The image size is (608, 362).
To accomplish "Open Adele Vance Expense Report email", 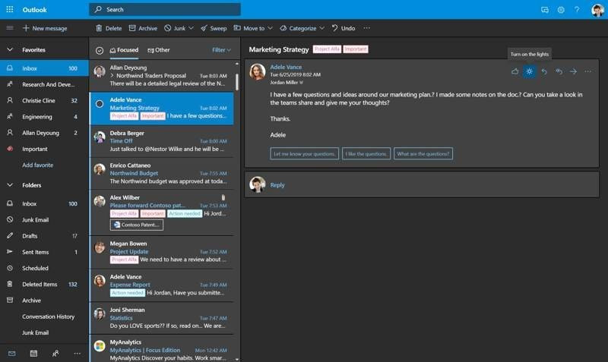I will click(x=162, y=285).
